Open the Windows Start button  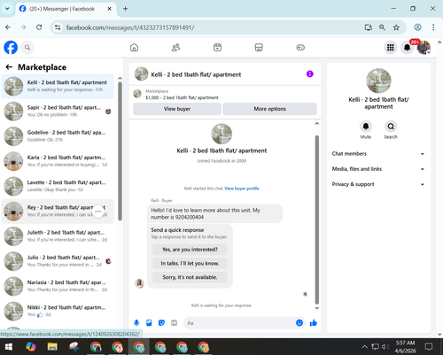point(9,347)
